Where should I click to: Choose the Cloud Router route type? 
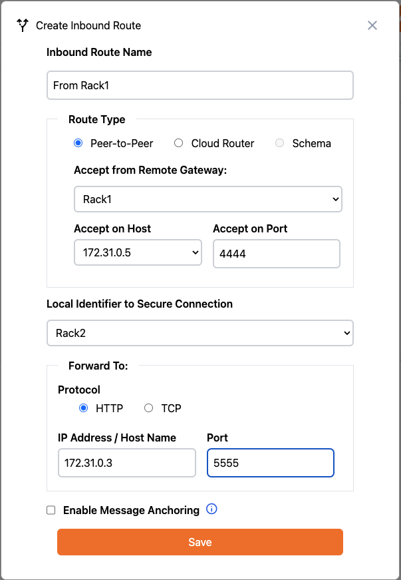pos(178,143)
